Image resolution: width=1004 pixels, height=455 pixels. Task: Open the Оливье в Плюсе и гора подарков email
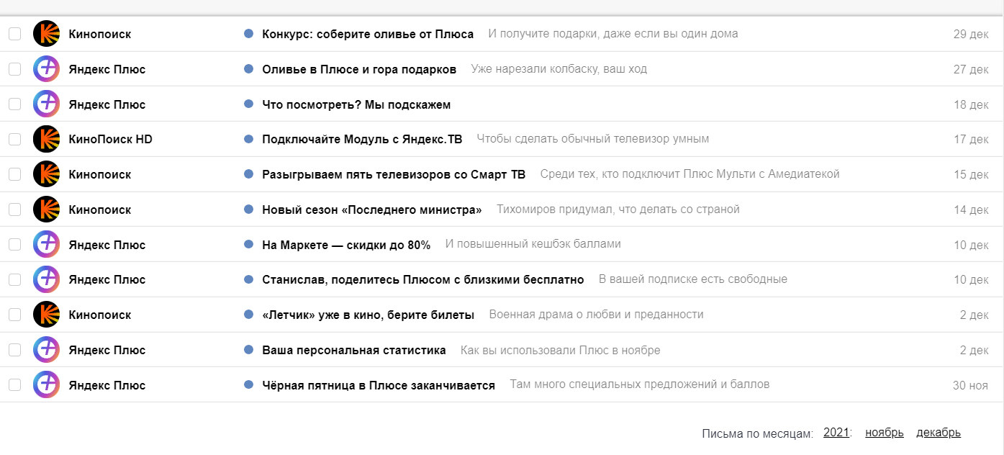click(359, 69)
